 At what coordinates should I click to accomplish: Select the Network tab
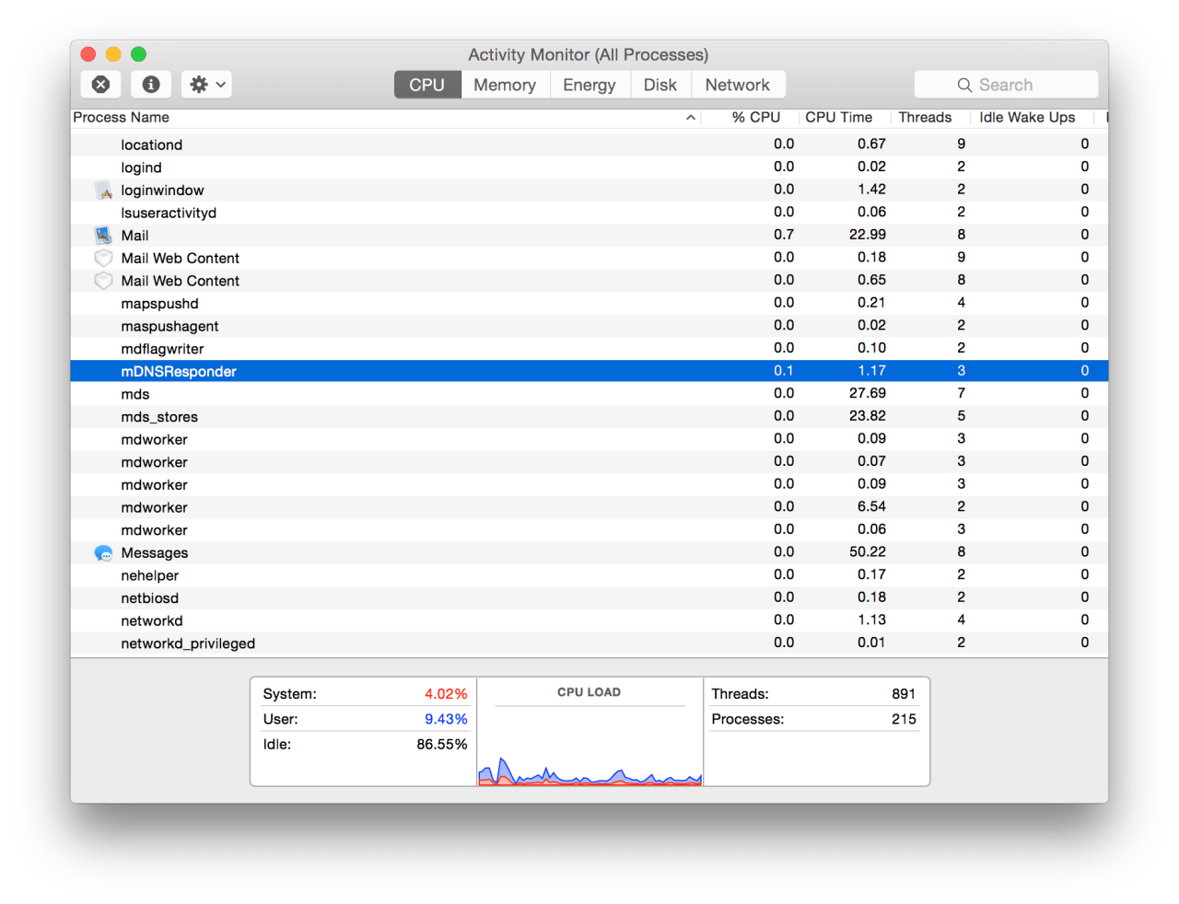737,85
